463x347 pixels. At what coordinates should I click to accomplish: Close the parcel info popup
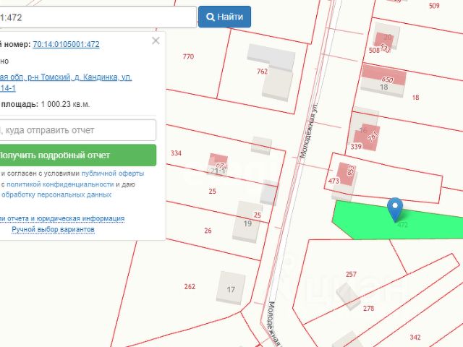(x=156, y=40)
